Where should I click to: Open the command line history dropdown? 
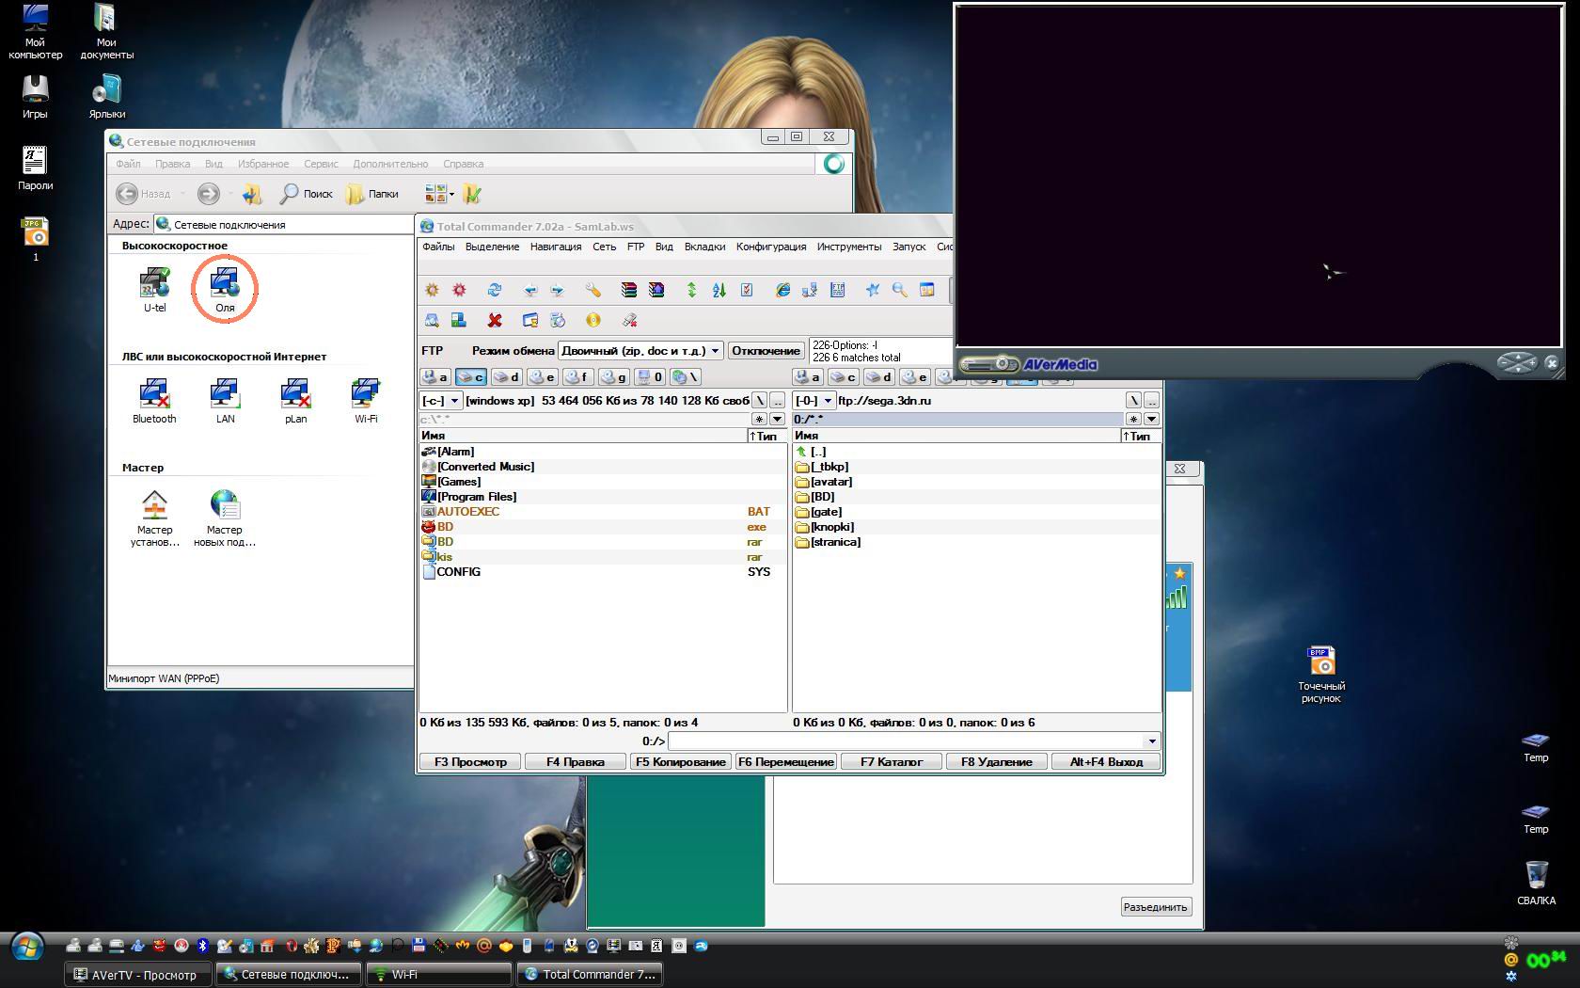coord(1151,741)
